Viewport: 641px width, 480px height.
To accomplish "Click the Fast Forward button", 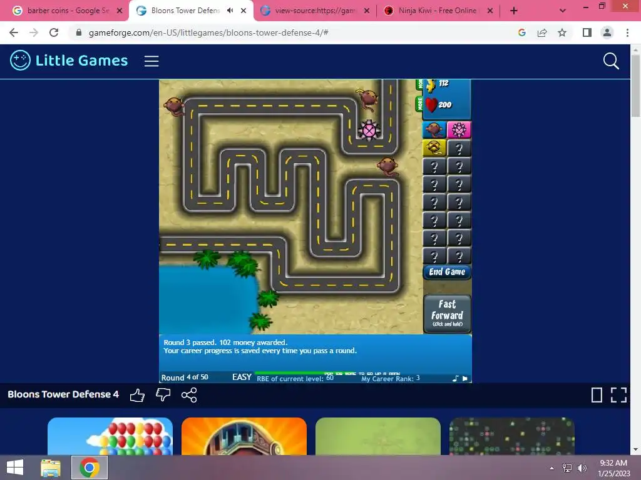I will [x=447, y=314].
